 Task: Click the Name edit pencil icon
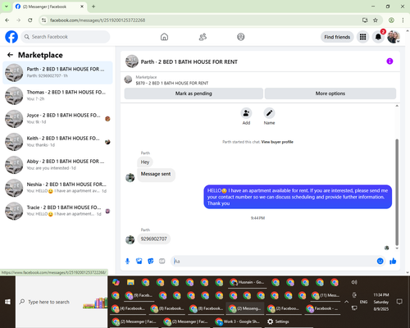point(269,113)
